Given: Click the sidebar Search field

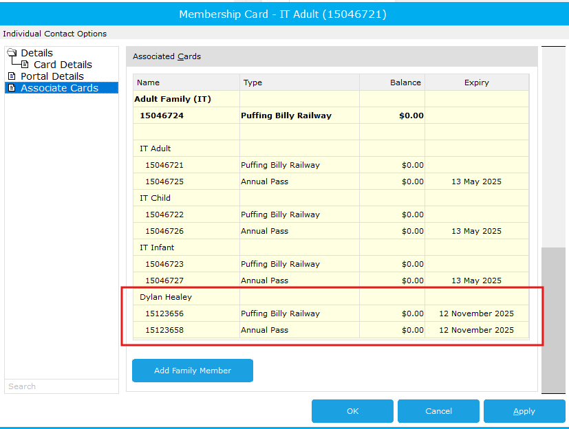Looking at the screenshot, I should pos(61,386).
